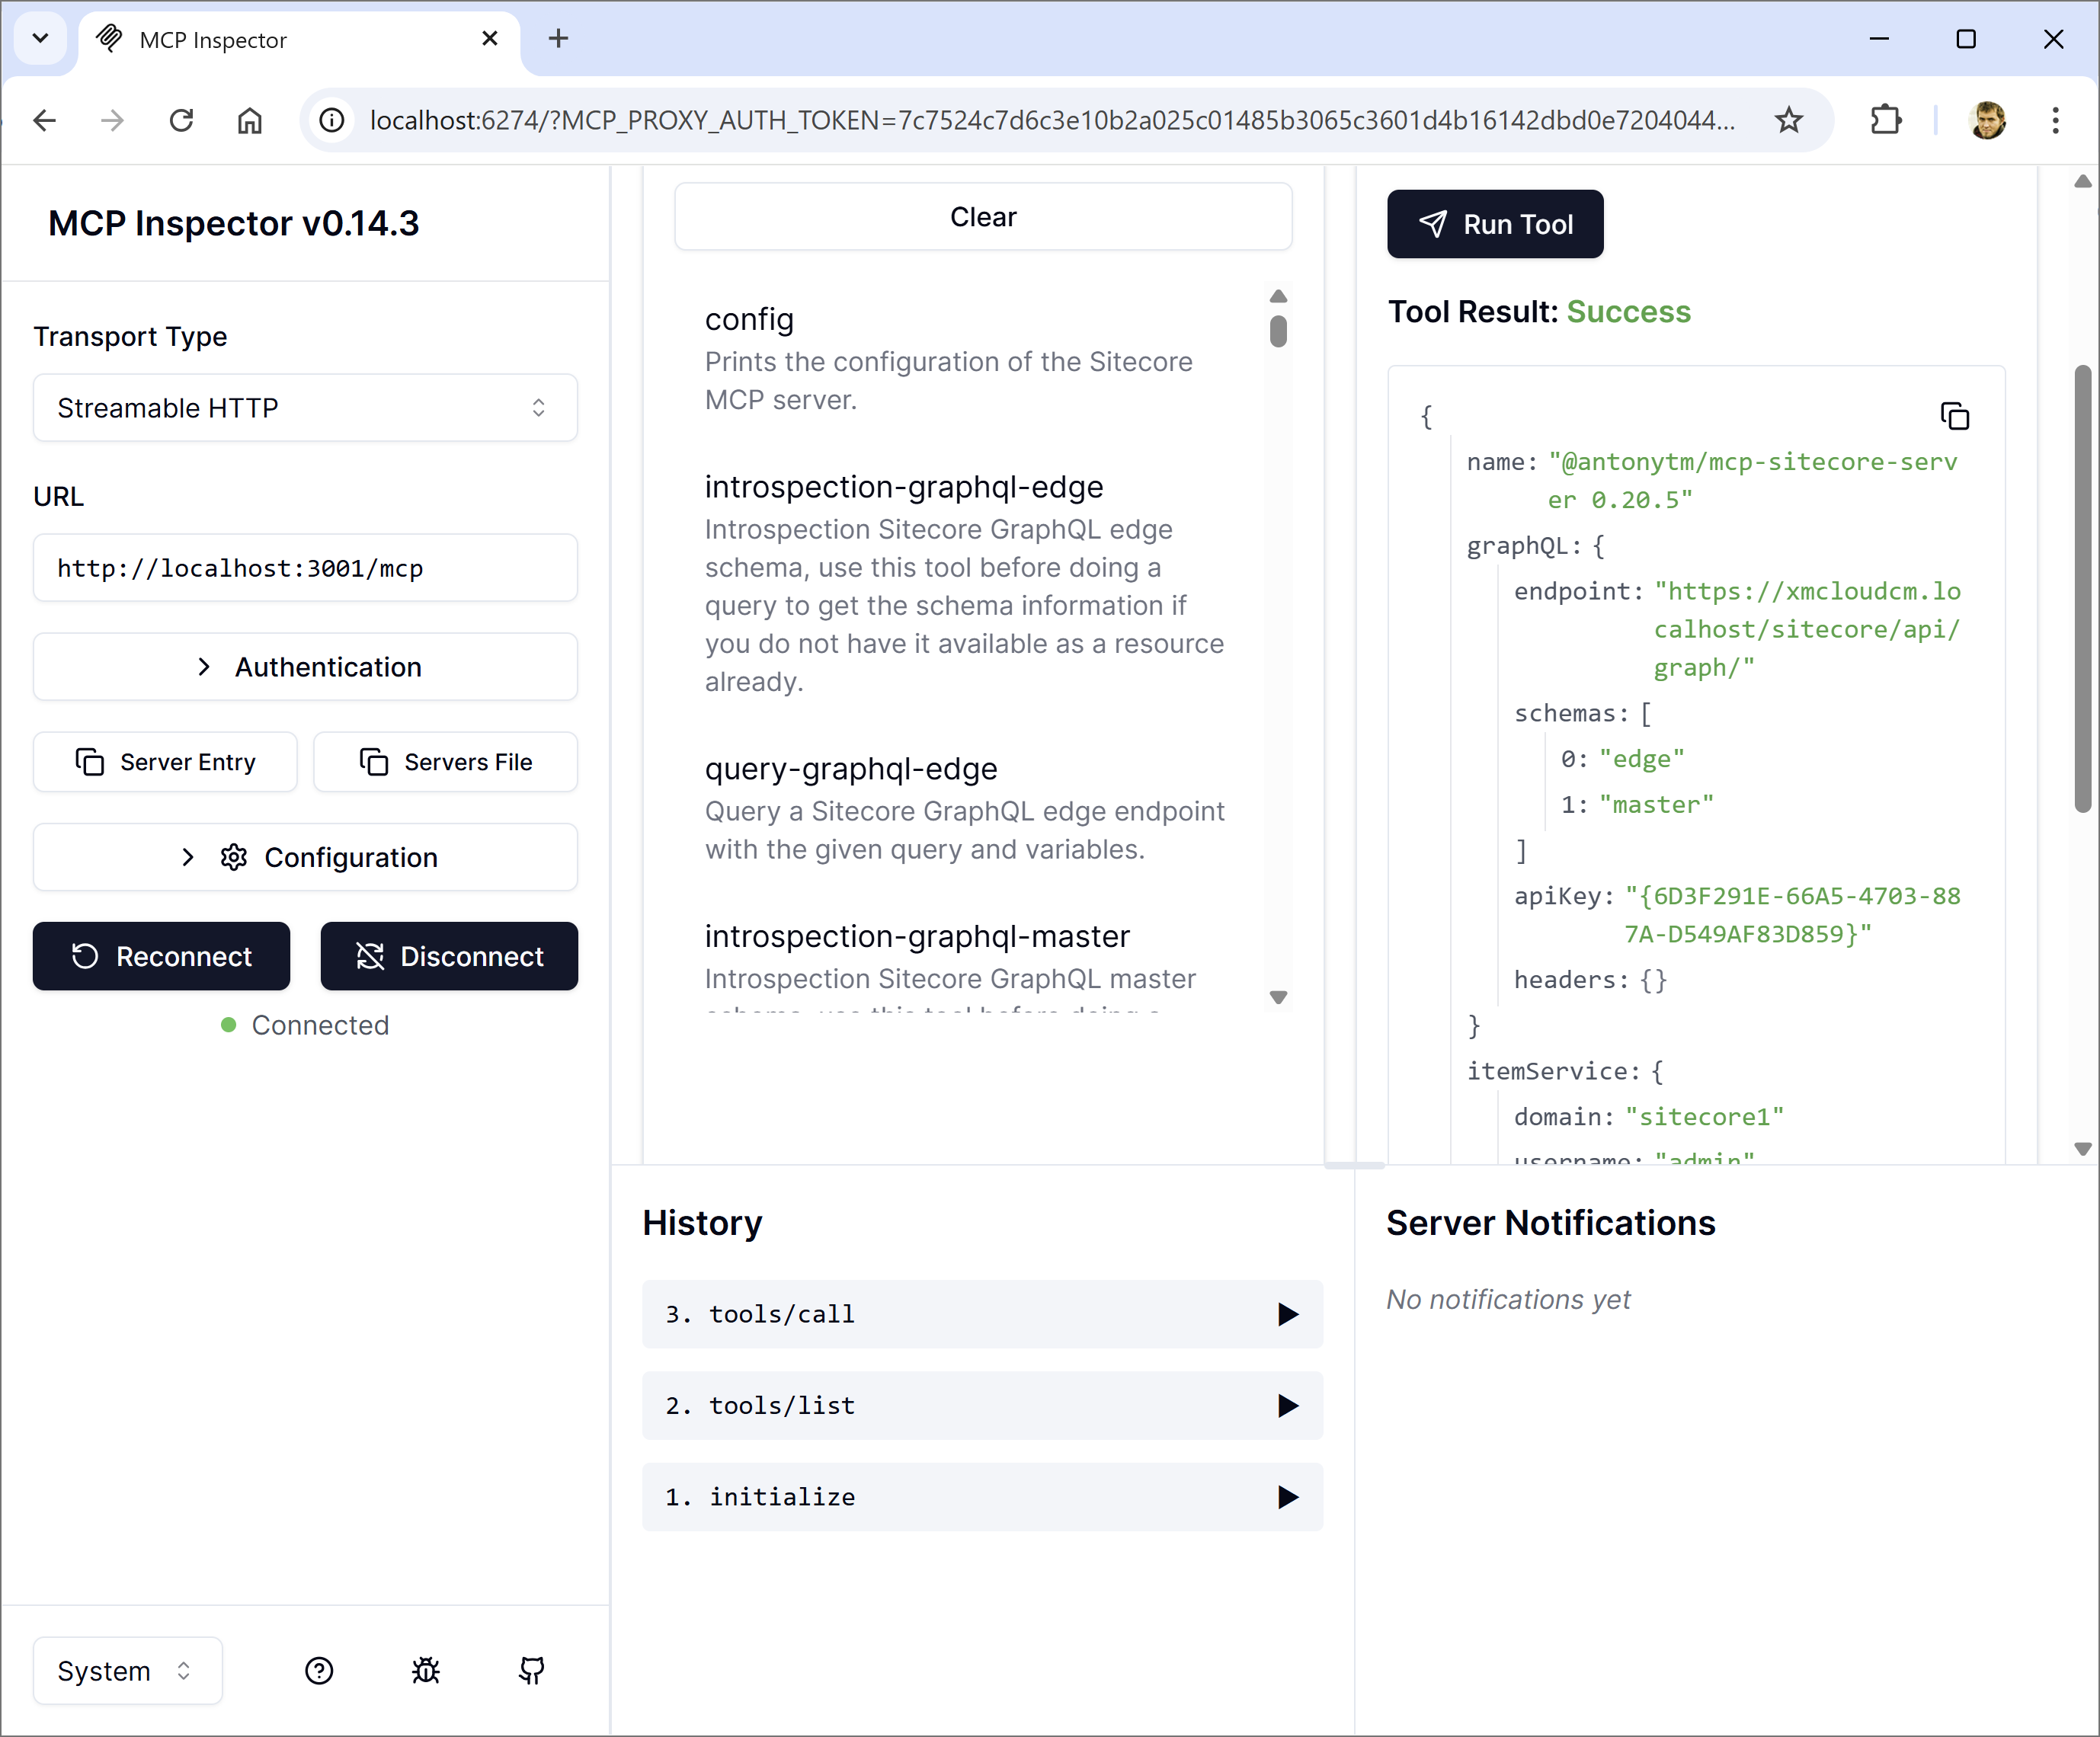Clear the tools list
The image size is (2100, 1737).
pyautogui.click(x=983, y=216)
